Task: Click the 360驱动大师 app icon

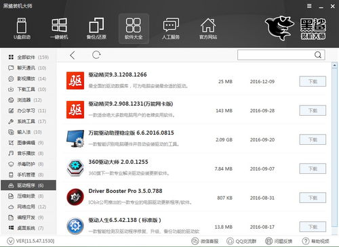Action: click(75, 168)
